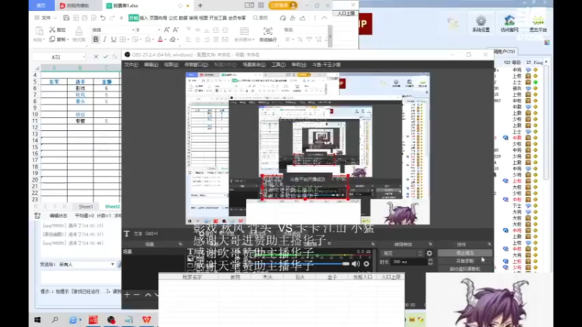This screenshot has width=582, height=327.
Task: Copy selection using 复制 icon
Action: coord(57,39)
